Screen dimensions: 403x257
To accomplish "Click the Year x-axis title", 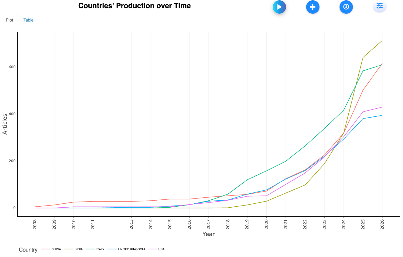I will [208, 234].
